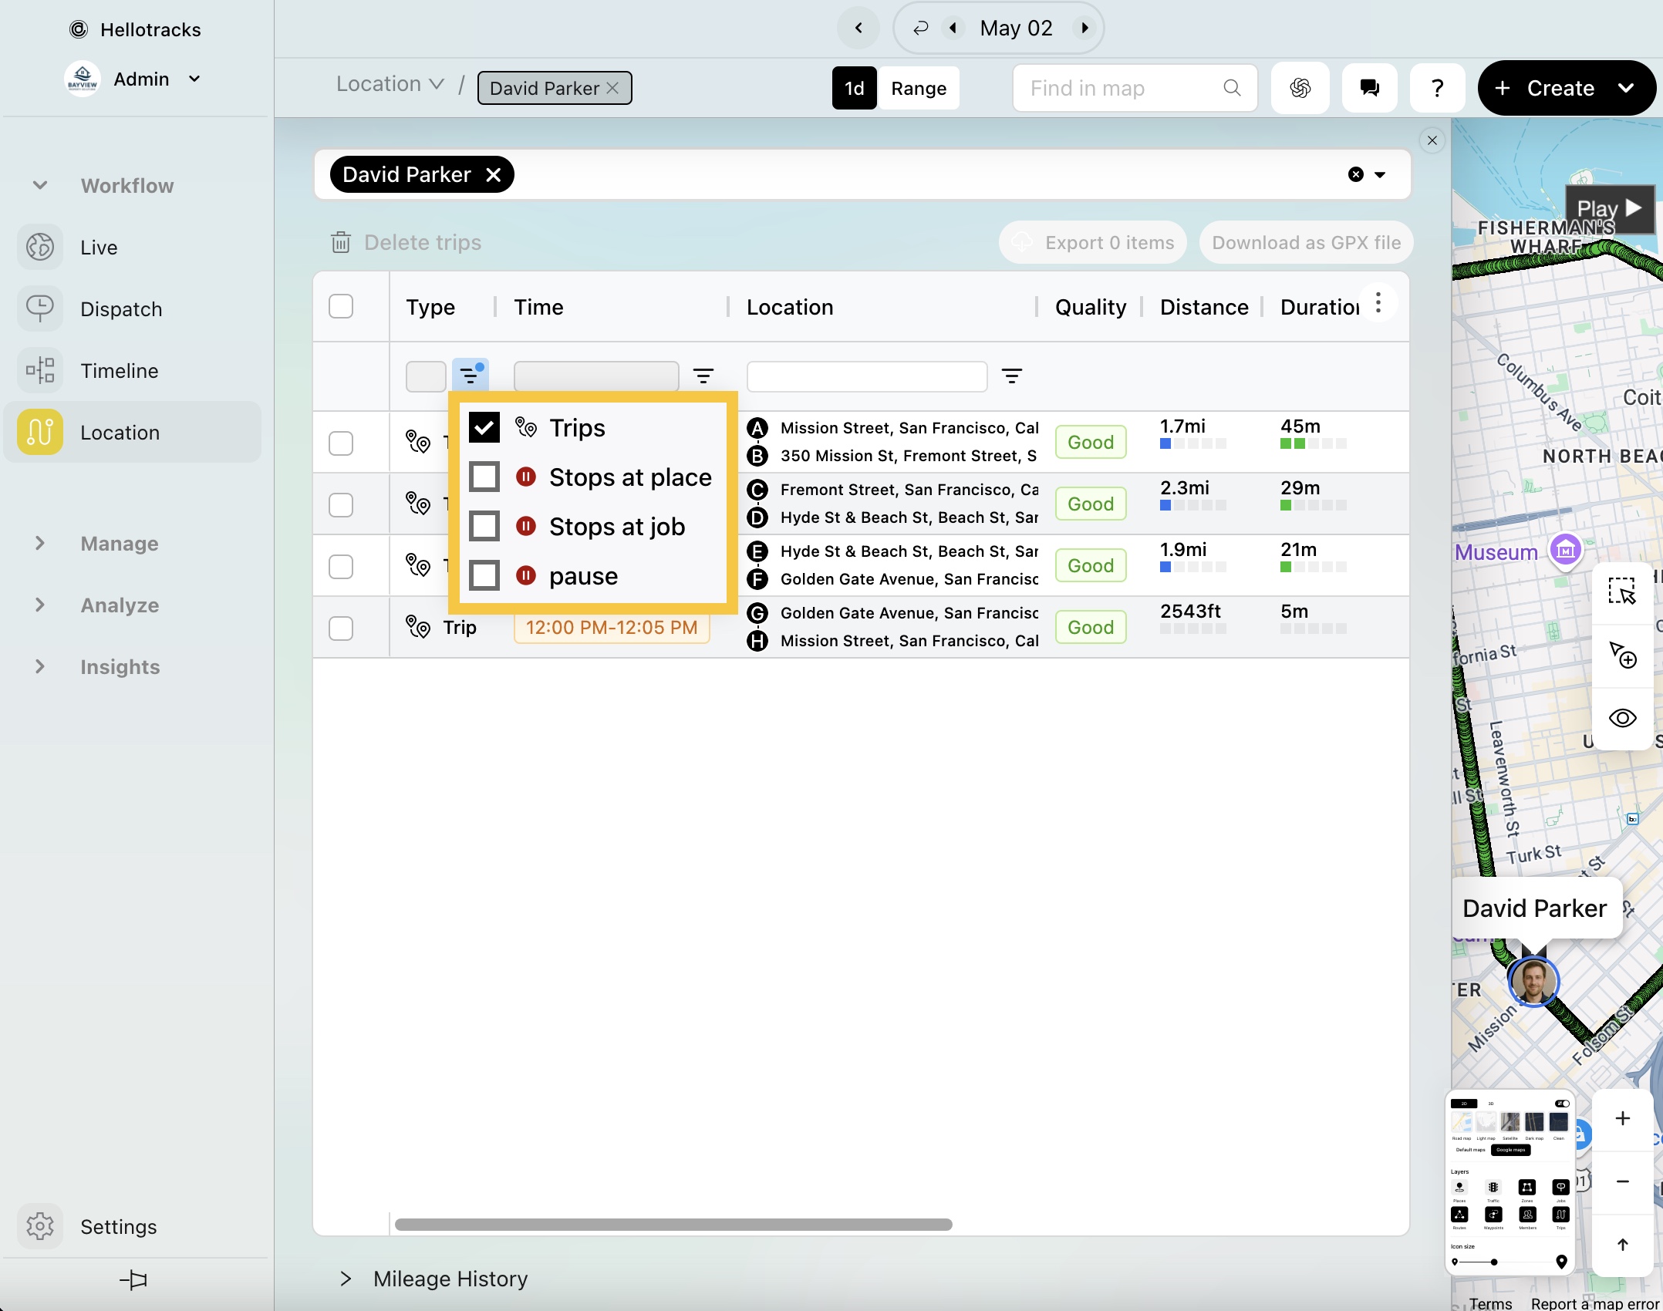The image size is (1663, 1311).
Task: Open Dispatch in the sidebar
Action: [121, 309]
